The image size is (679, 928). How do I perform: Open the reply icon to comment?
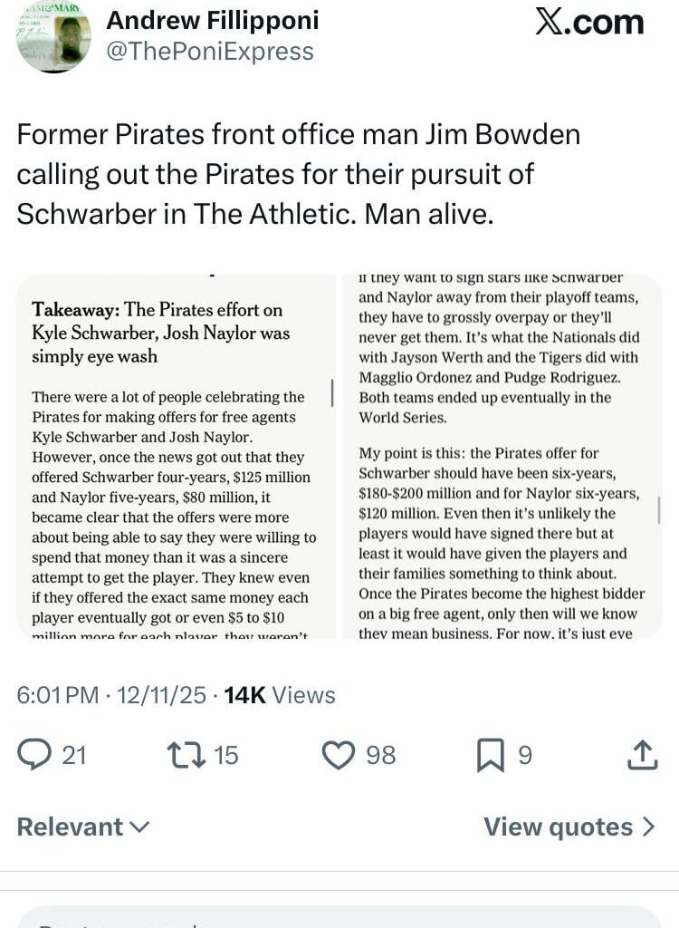pyautogui.click(x=36, y=754)
